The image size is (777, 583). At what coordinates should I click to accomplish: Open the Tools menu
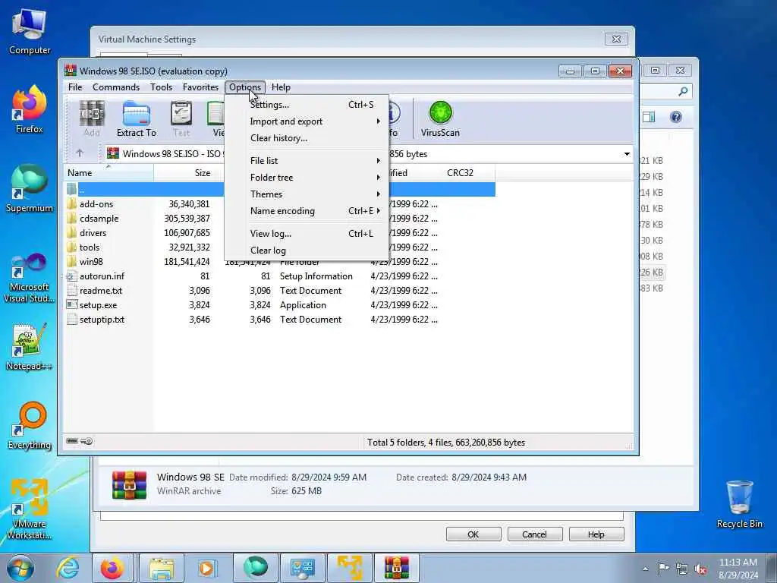(x=161, y=87)
